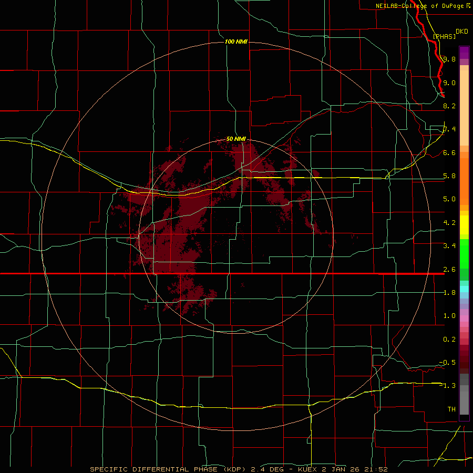Click the "[PHAS]" legend unit label
This screenshot has width=473, height=473.
click(x=444, y=36)
